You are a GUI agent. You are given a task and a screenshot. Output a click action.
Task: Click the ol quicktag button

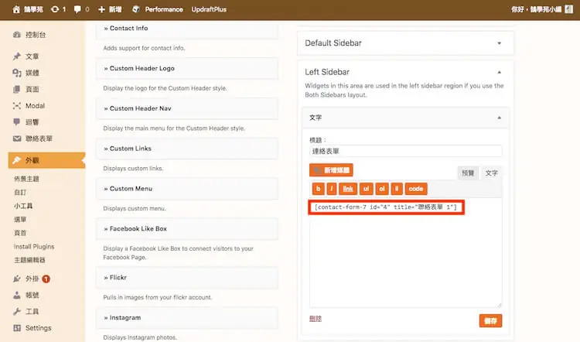(x=382, y=189)
